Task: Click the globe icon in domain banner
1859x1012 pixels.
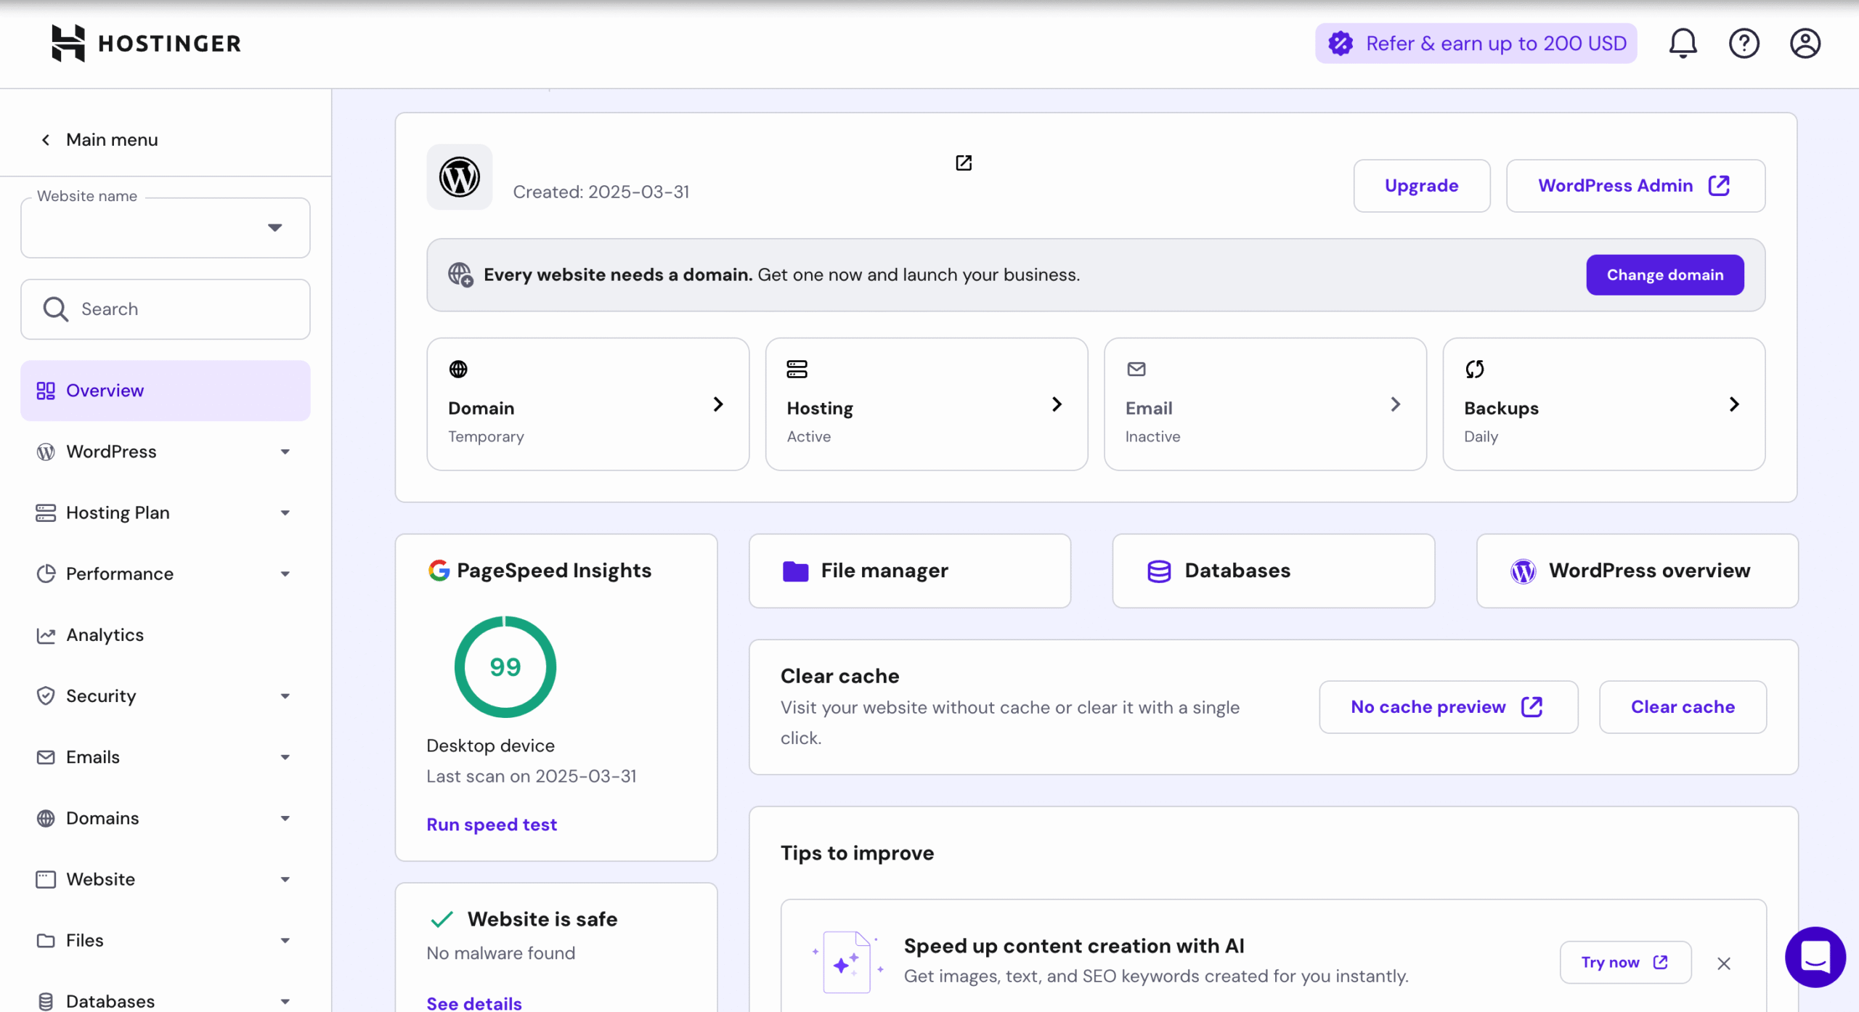Action: pyautogui.click(x=460, y=274)
